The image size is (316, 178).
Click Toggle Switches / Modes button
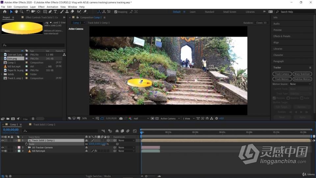coord(98,176)
